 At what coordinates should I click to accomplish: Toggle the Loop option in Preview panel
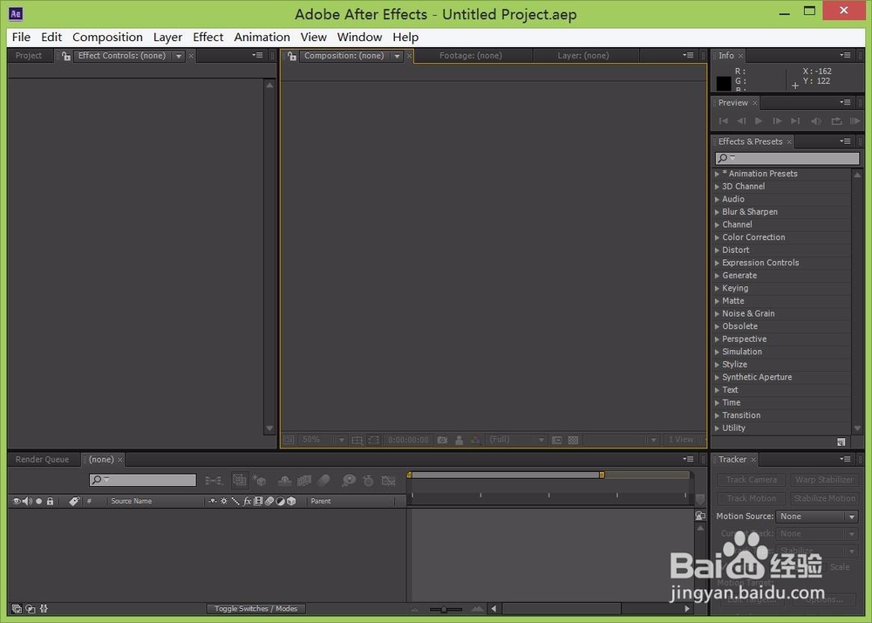pos(836,120)
